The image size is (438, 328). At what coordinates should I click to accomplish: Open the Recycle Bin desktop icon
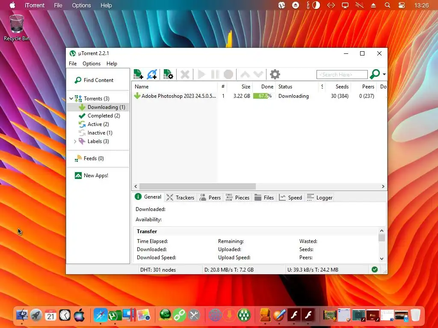[17, 28]
